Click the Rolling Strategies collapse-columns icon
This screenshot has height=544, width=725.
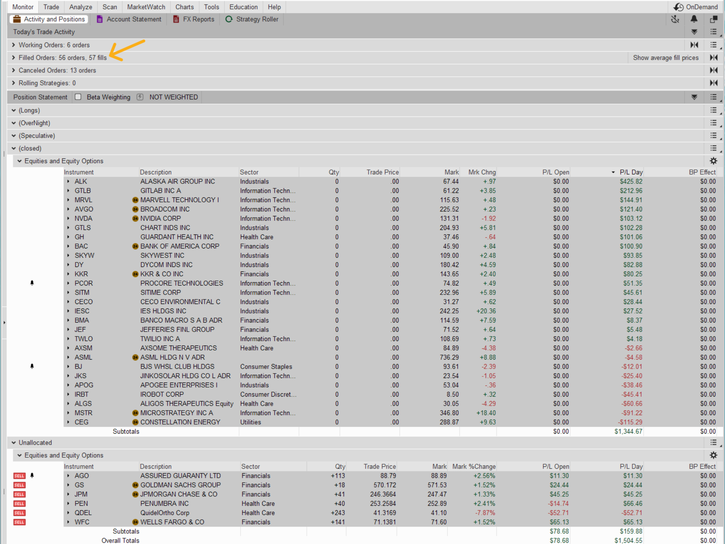pyautogui.click(x=714, y=83)
